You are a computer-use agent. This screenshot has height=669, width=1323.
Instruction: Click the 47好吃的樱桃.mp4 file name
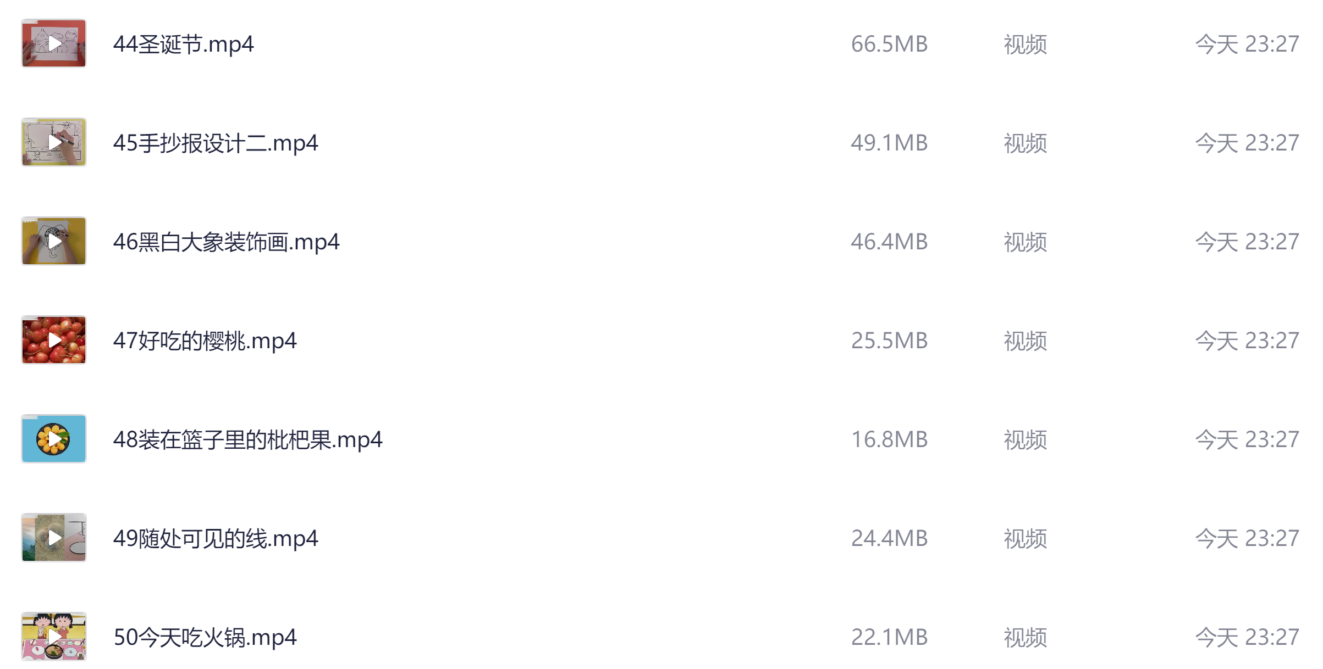click(x=205, y=341)
